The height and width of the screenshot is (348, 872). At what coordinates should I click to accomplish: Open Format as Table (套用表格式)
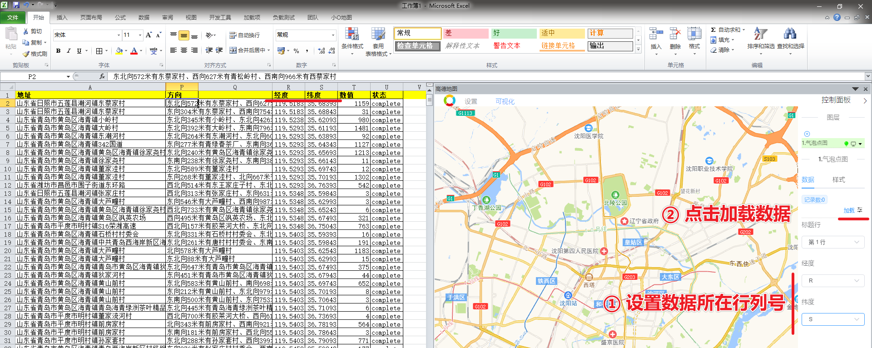pos(378,42)
